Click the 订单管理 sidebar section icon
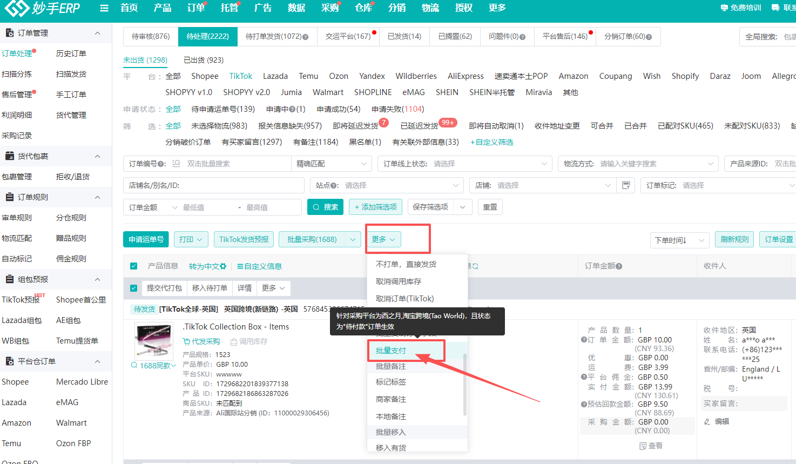 coord(10,33)
